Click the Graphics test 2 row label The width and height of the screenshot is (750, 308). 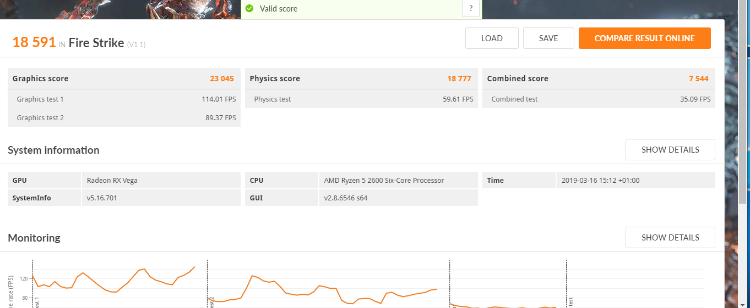tap(40, 118)
